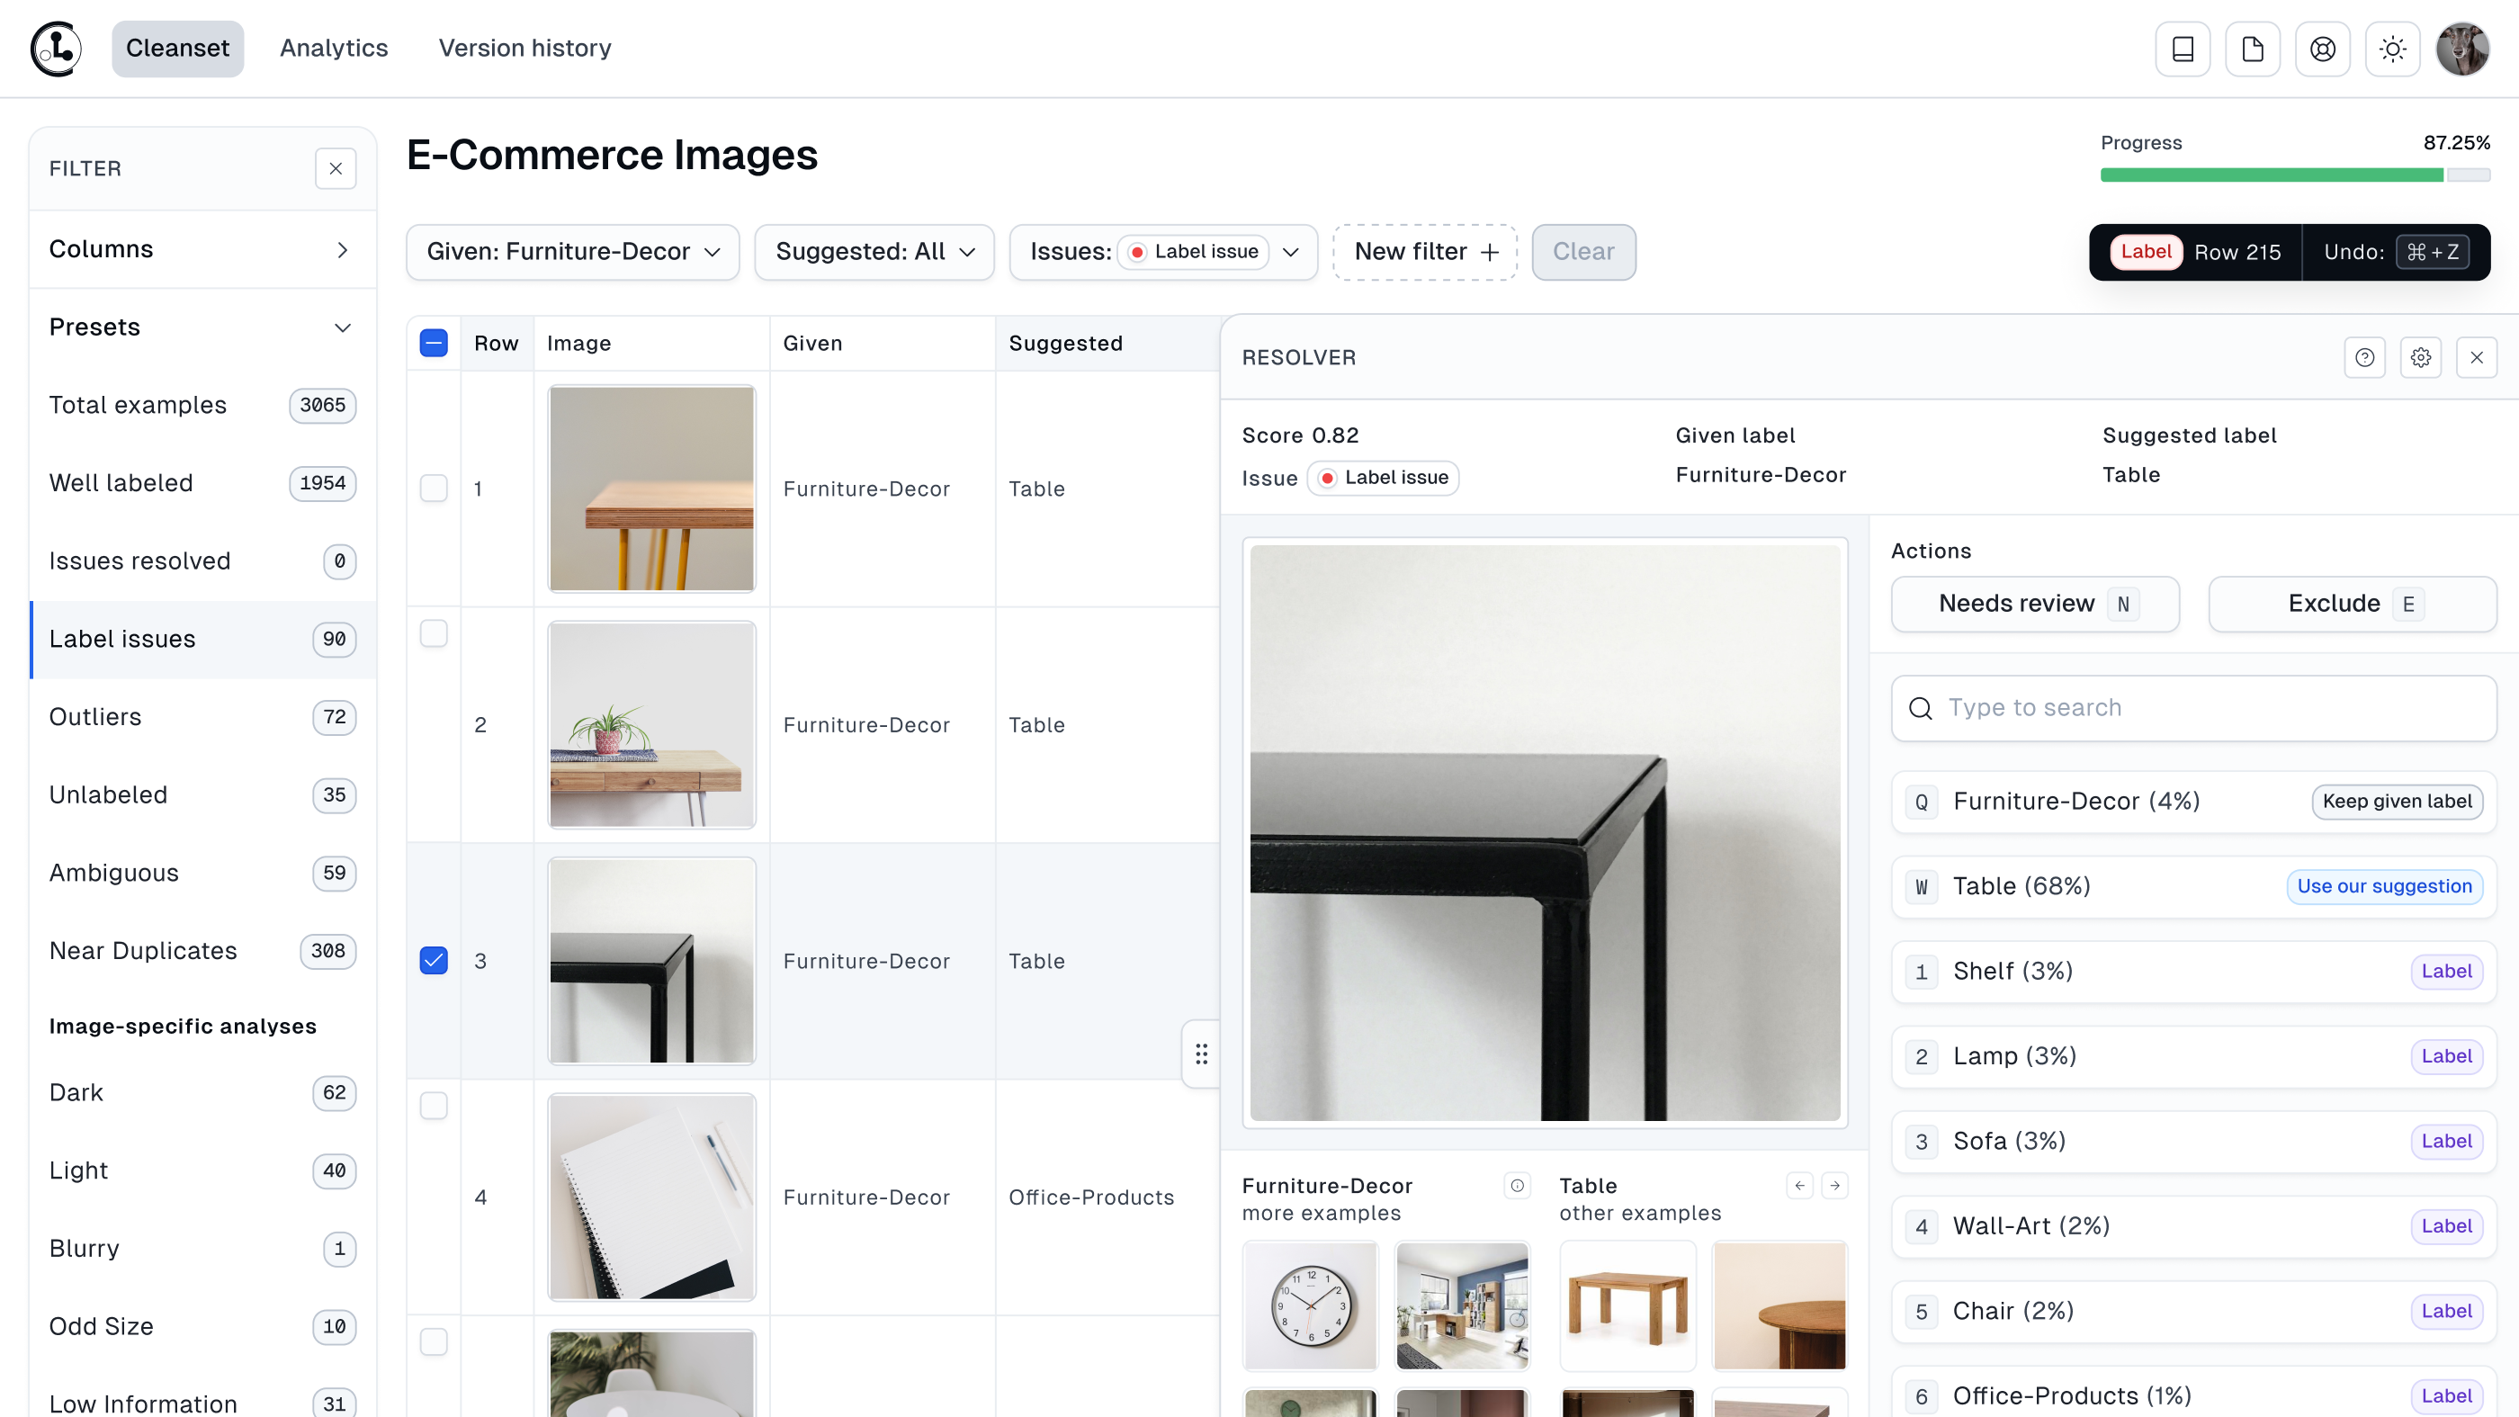Show next Table examples with right arrow
2519x1417 pixels.
pos(1835,1186)
